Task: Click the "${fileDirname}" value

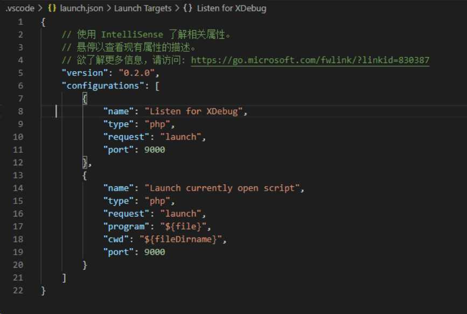Action: coord(180,240)
